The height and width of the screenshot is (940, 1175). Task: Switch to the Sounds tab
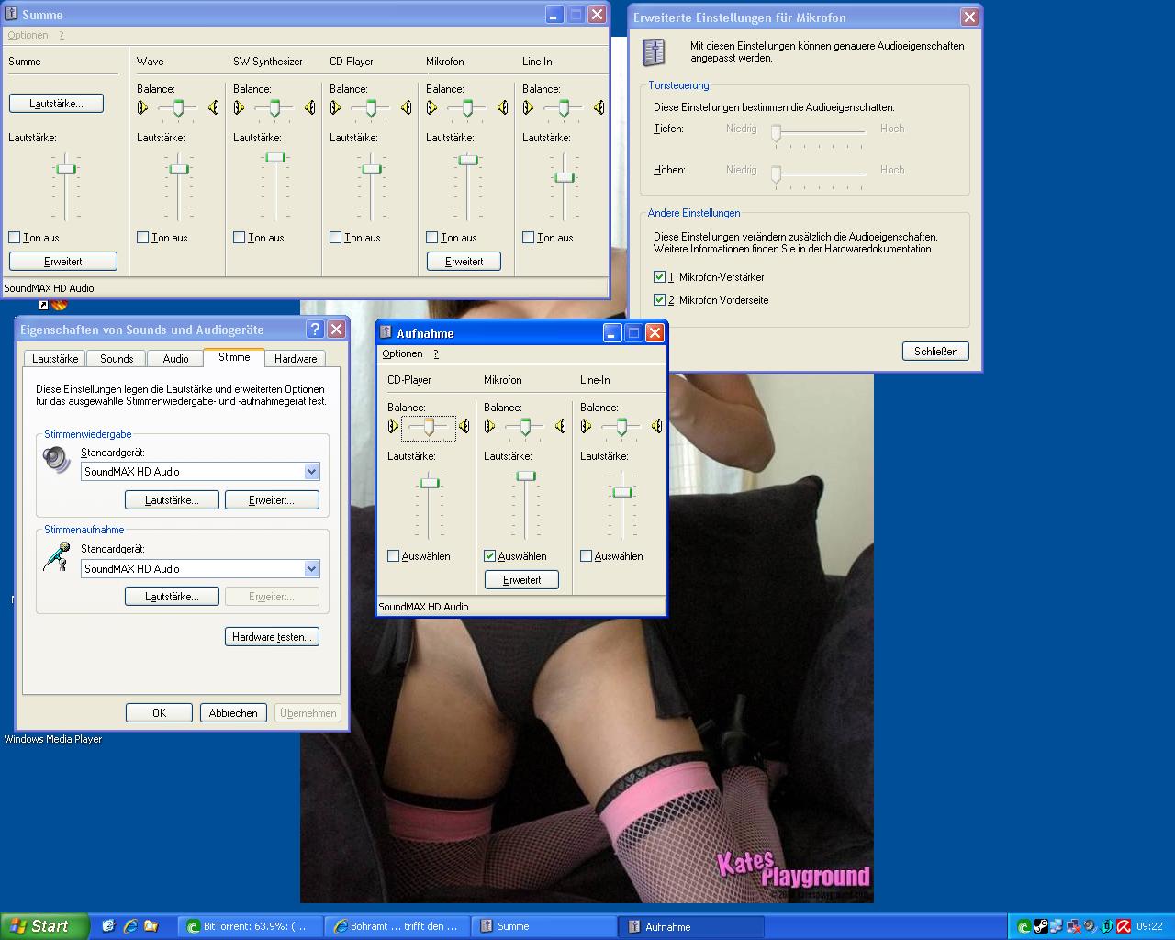coord(117,359)
